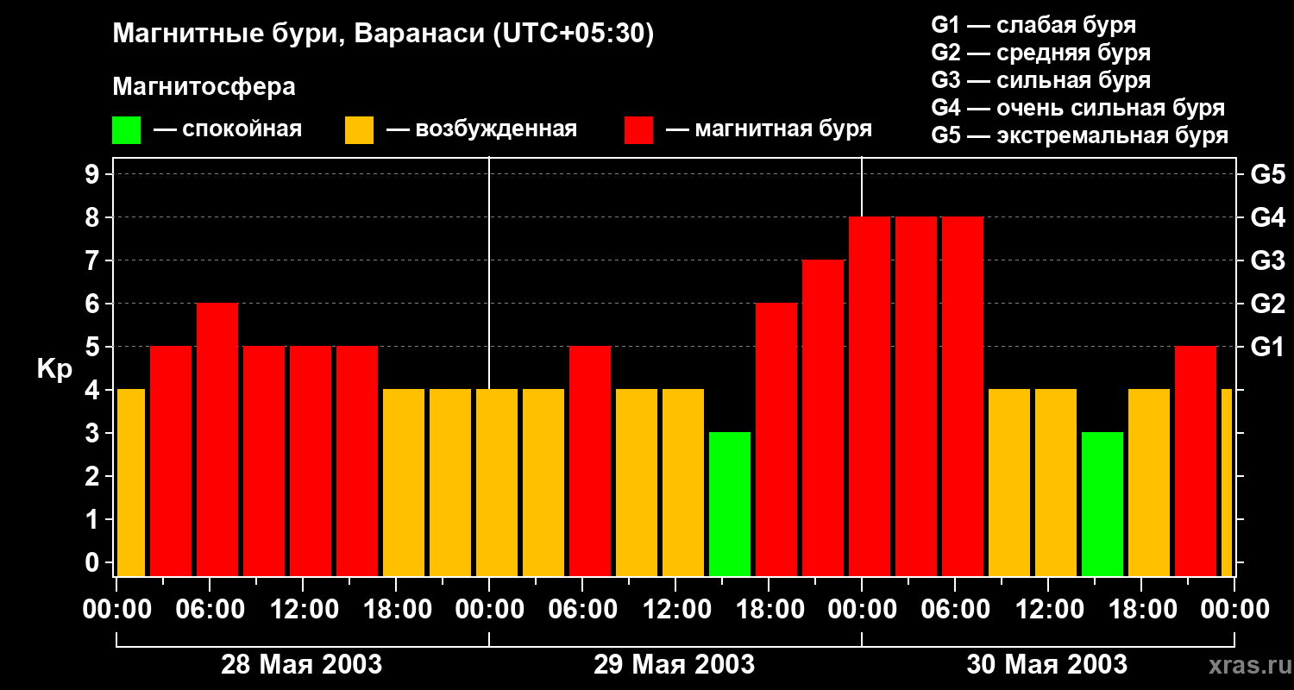The image size is (1294, 690).
Task: Select the line 'G4 — очень сильная буря'
Action: point(1077,108)
